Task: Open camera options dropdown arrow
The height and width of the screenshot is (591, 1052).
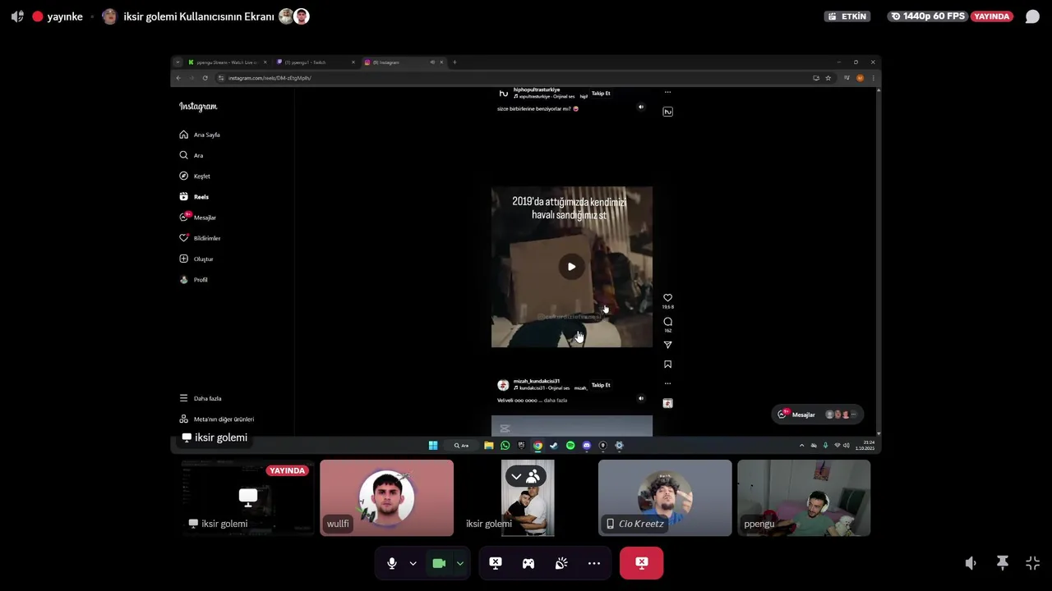Action: pyautogui.click(x=459, y=563)
